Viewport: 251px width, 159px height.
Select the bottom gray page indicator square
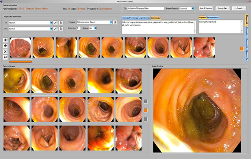(x=145, y=119)
